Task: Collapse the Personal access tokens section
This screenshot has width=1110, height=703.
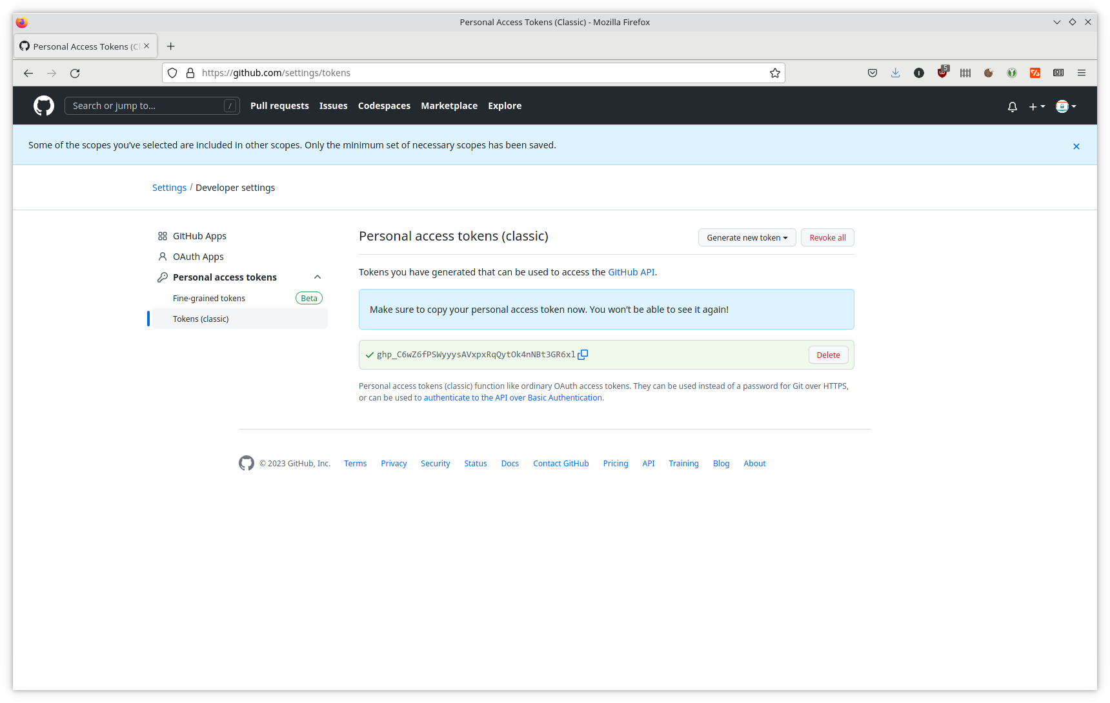Action: click(x=317, y=277)
